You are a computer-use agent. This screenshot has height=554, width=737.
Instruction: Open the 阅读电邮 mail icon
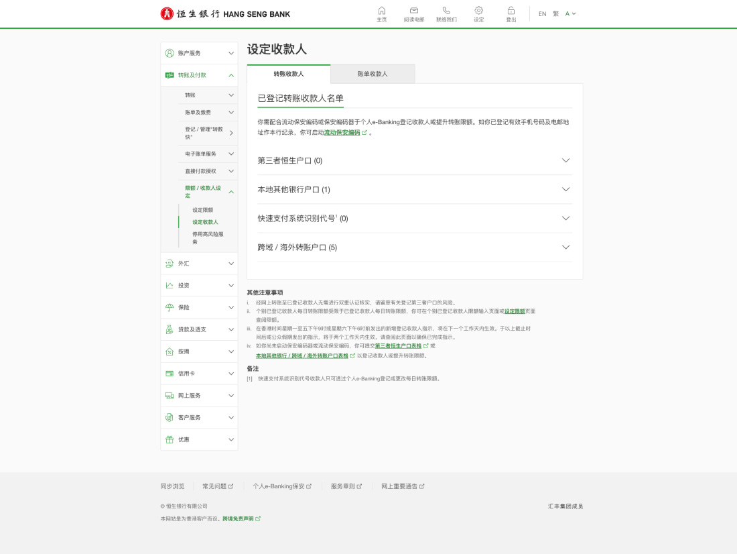(414, 11)
